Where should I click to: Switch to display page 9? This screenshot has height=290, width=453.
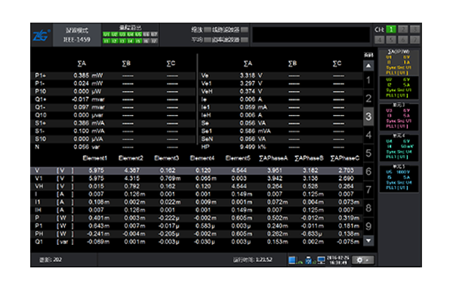tap(368, 226)
